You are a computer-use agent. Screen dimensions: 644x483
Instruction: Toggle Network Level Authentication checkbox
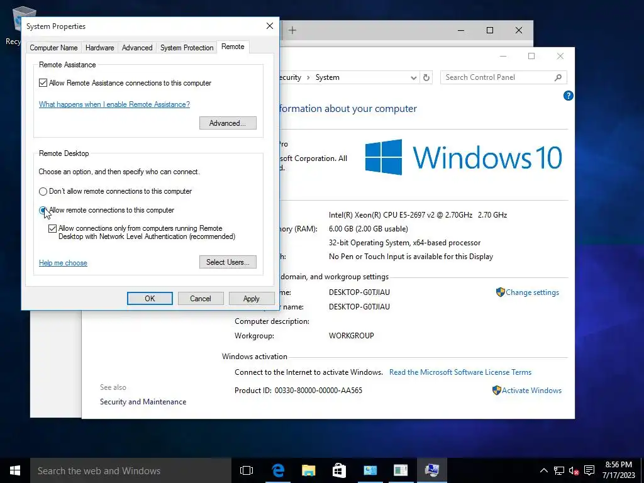pyautogui.click(x=52, y=228)
